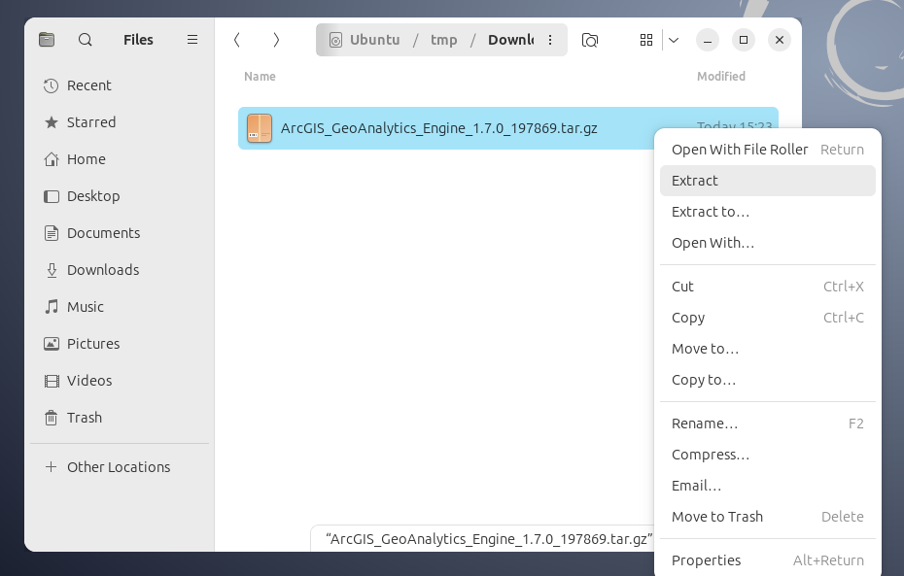904x576 pixels.
Task: Open Documents in sidebar
Action: coord(120,233)
